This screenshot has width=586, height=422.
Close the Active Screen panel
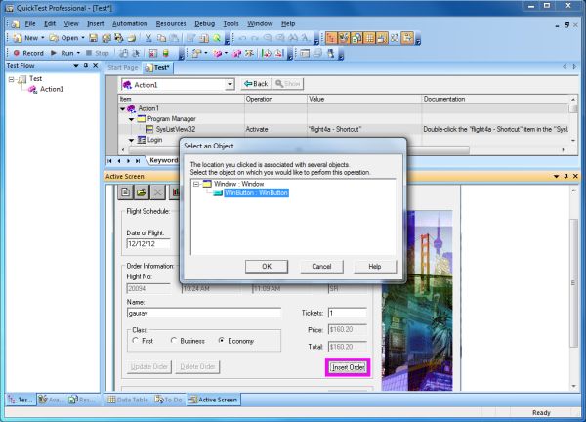575,177
